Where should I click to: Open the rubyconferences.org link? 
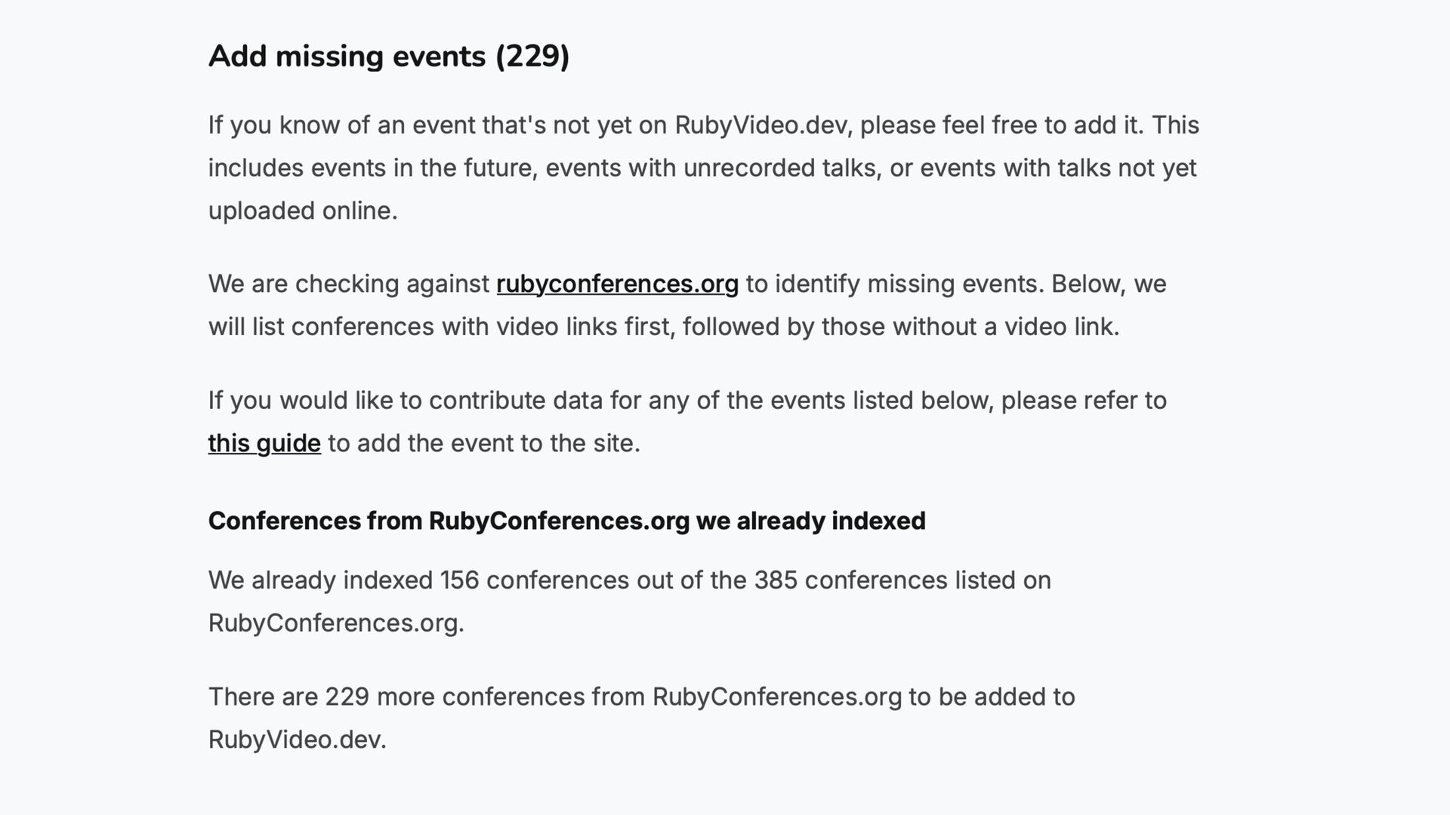[x=617, y=284]
